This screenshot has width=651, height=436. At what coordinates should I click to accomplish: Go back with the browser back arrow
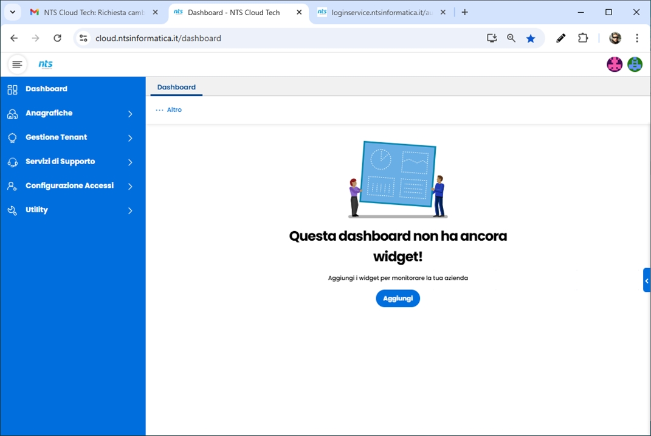point(14,38)
